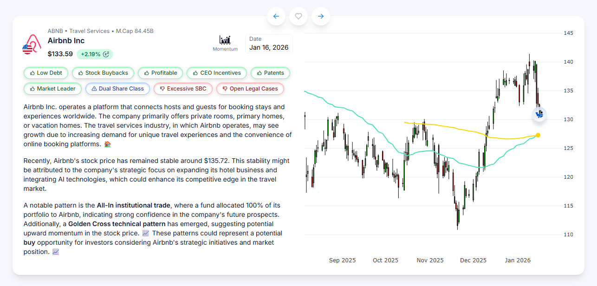Click the thumbs-down icon on Excessive SBC
The image size is (597, 286).
[x=162, y=89]
